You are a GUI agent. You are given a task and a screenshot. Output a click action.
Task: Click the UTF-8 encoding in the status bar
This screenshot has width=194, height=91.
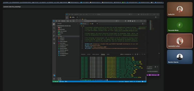(x=131, y=81)
